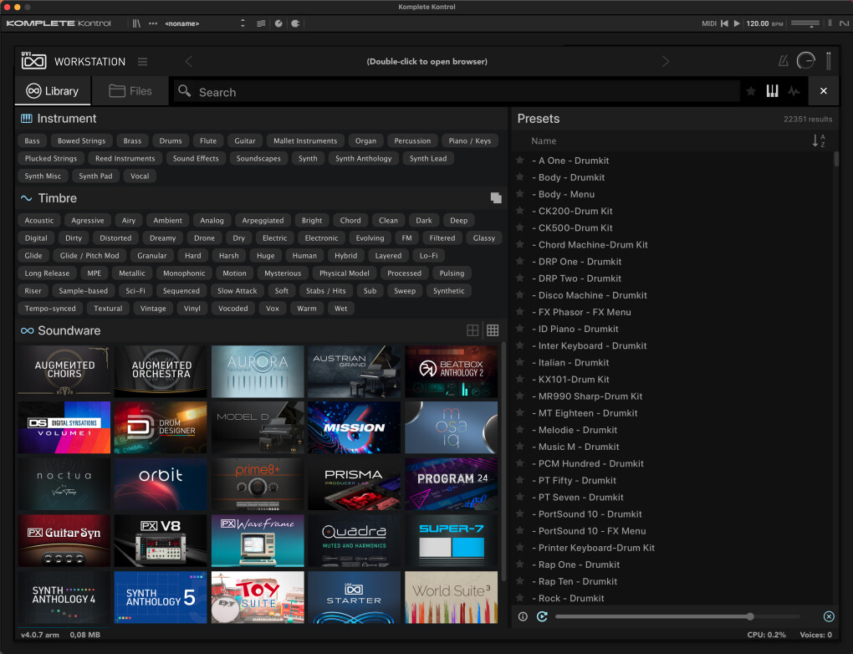Select the Distorted timbre tag

click(x=115, y=238)
